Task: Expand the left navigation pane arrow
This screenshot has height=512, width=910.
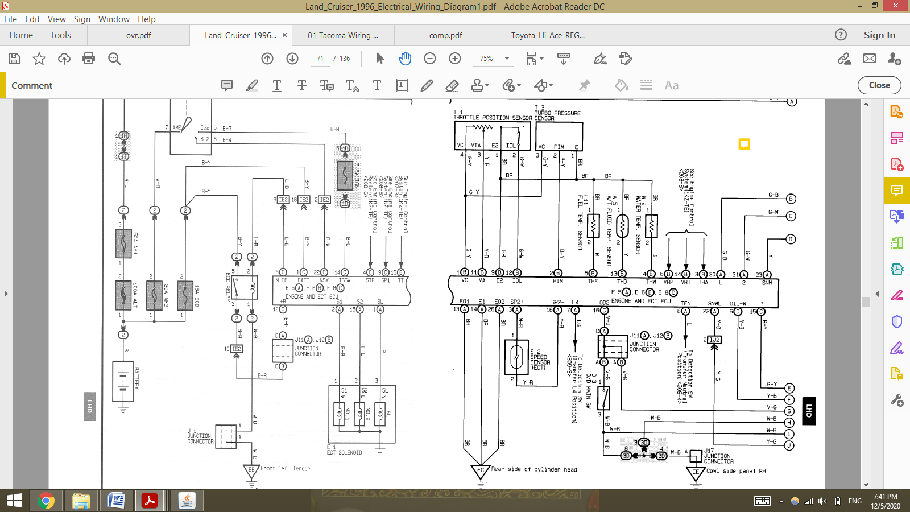Action: tap(6, 294)
